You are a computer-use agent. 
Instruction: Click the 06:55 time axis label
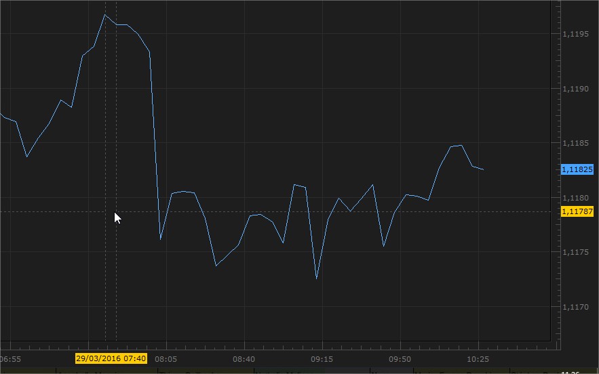[10, 359]
